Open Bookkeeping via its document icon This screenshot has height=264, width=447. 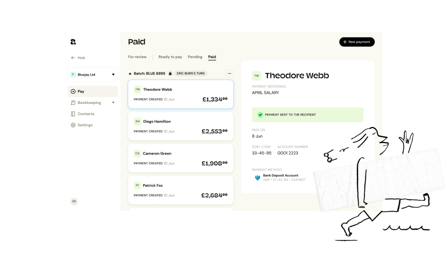[73, 102]
